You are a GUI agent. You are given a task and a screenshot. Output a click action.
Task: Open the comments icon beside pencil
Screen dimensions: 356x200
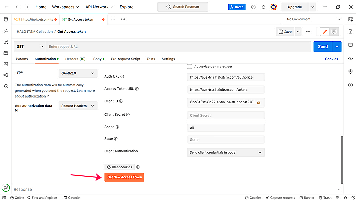[x=334, y=31]
